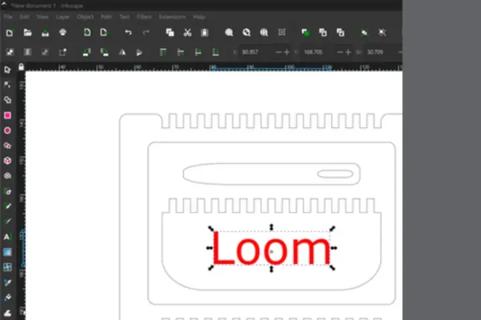Open the Text menu
Screen dimensions: 481x320
124,17
